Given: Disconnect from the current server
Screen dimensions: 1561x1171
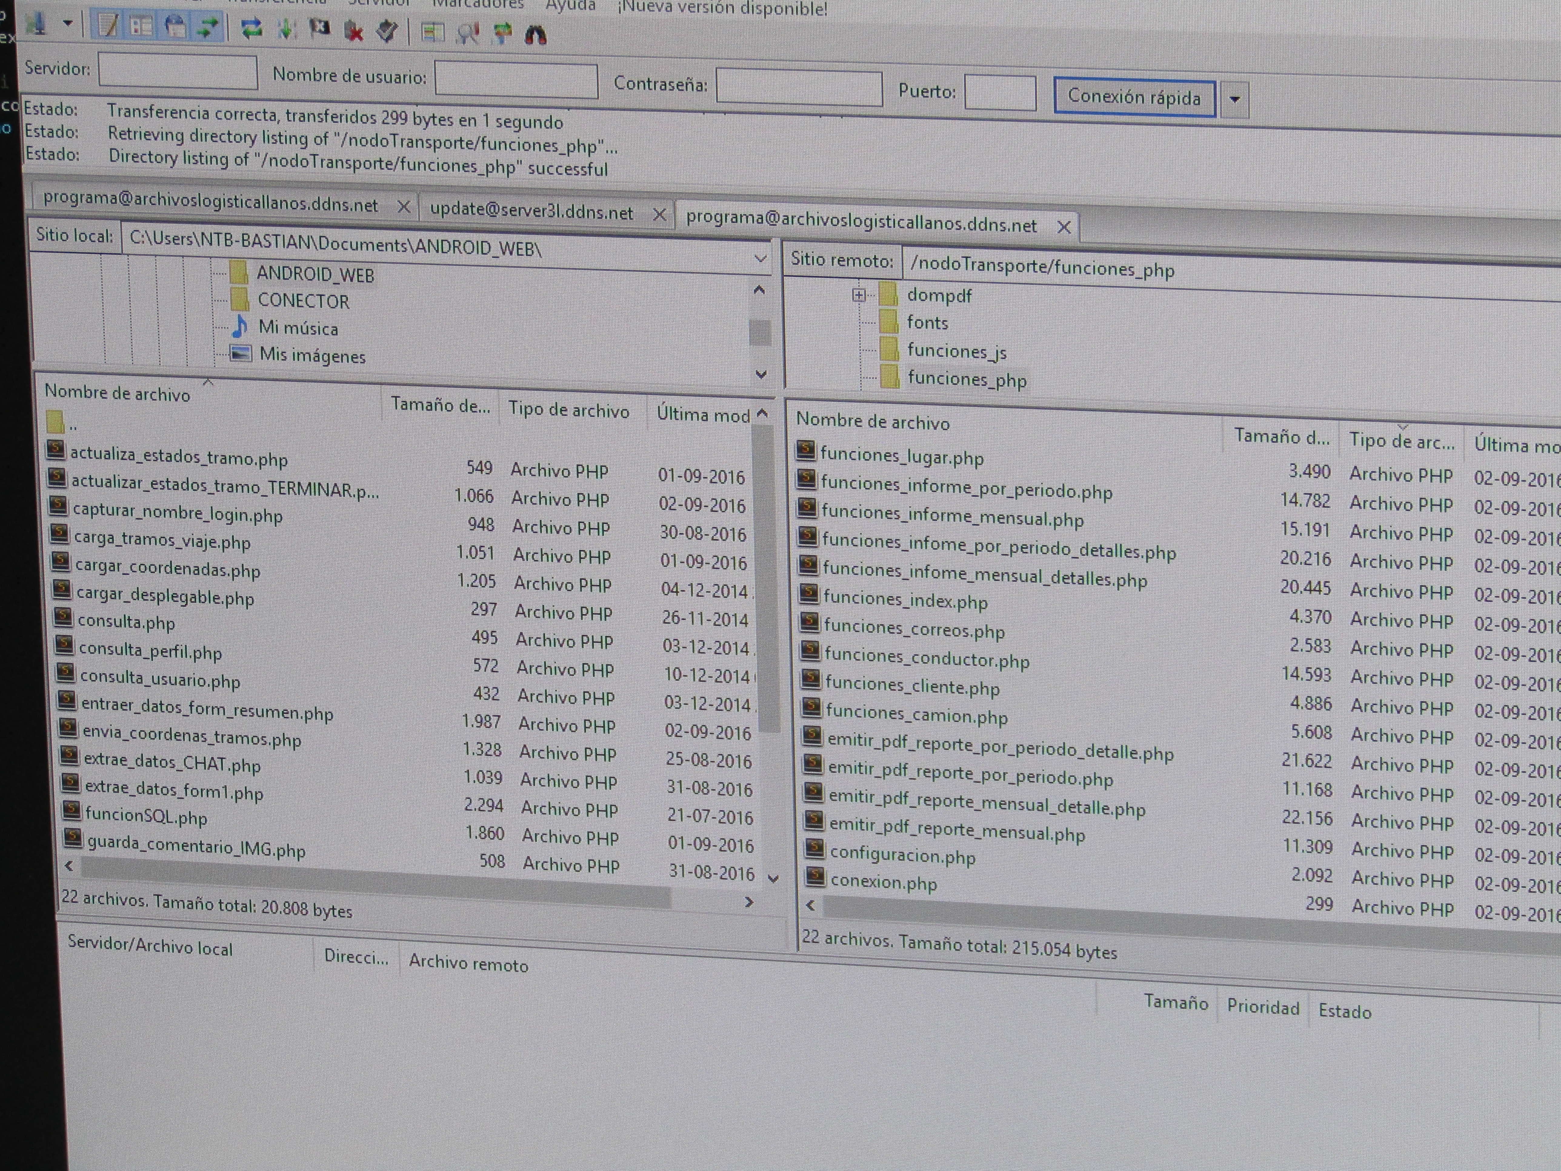Looking at the screenshot, I should coord(354,31).
